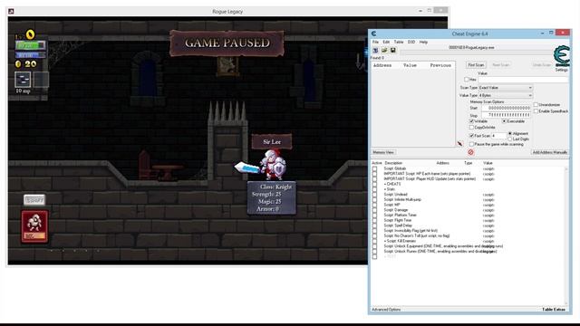This screenshot has width=580, height=326.
Task: Activate the Script: Globals checkbox
Action: pyautogui.click(x=374, y=168)
